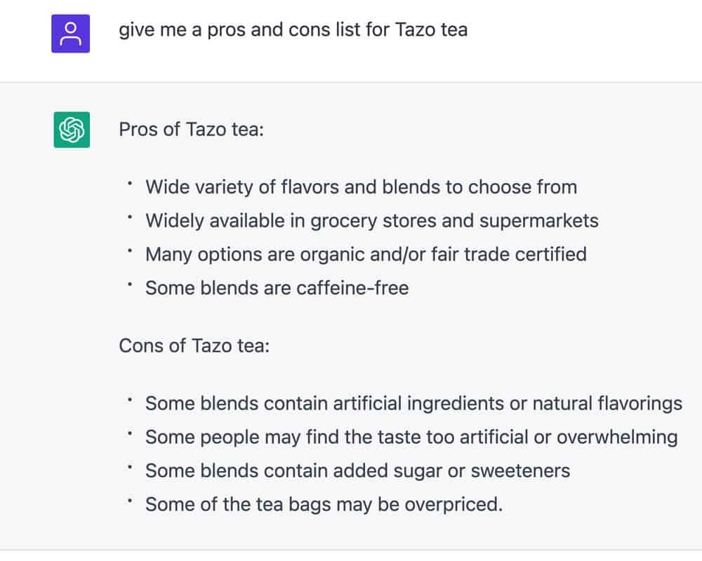Click the 'added sugar or sweeteners' bullet
The height and width of the screenshot is (561, 702).
(x=358, y=471)
